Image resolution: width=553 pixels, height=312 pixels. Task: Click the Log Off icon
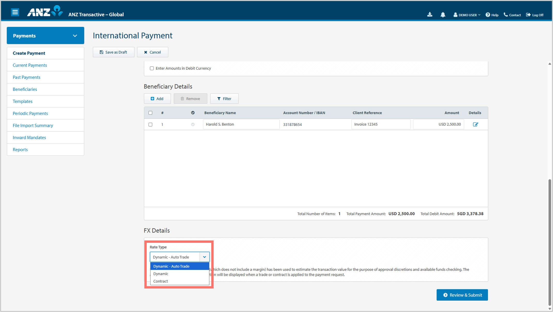[x=528, y=15]
